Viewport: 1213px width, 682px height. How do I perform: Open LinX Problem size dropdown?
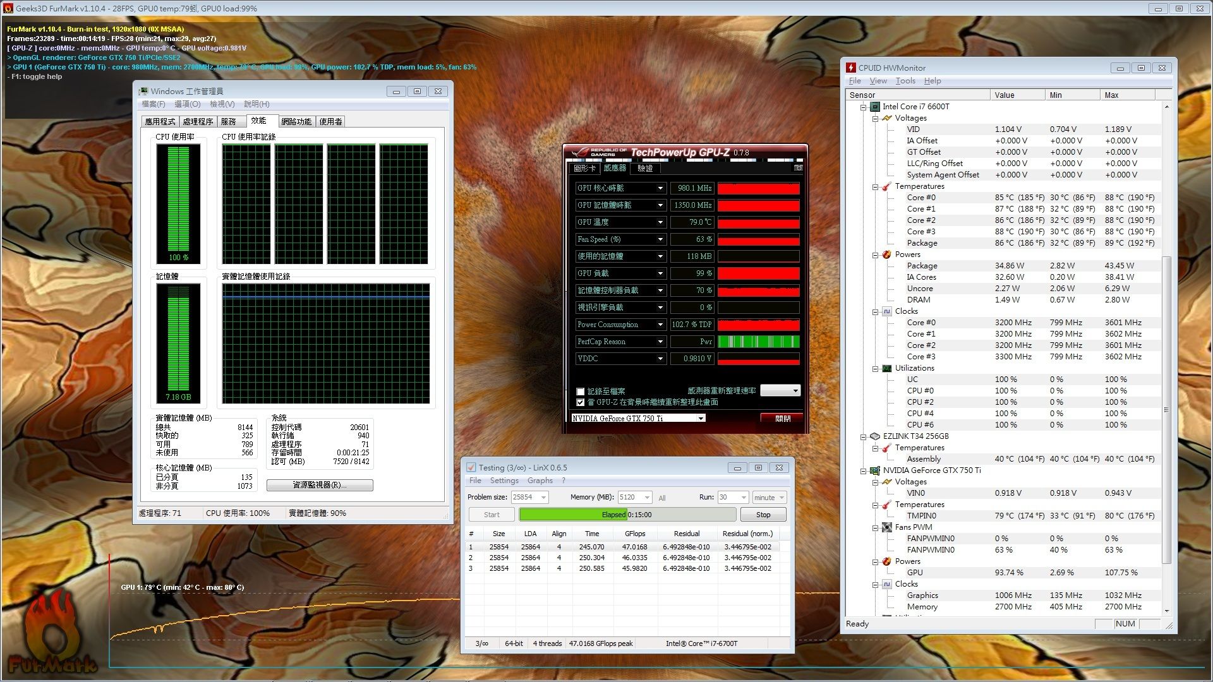pyautogui.click(x=529, y=498)
